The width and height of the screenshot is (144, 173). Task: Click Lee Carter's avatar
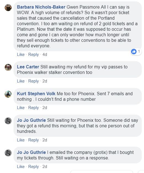tap(8, 67)
